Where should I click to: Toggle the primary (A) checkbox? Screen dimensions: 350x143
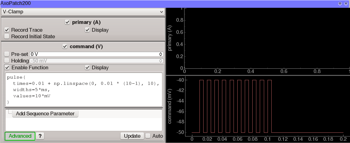coord(67,22)
